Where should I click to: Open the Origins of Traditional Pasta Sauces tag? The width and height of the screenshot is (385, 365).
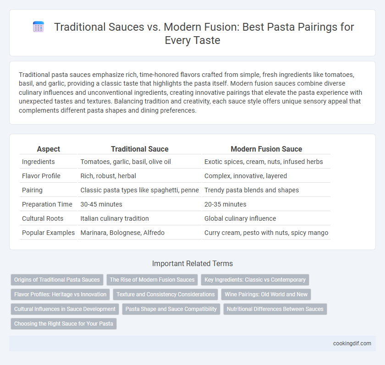(57, 280)
